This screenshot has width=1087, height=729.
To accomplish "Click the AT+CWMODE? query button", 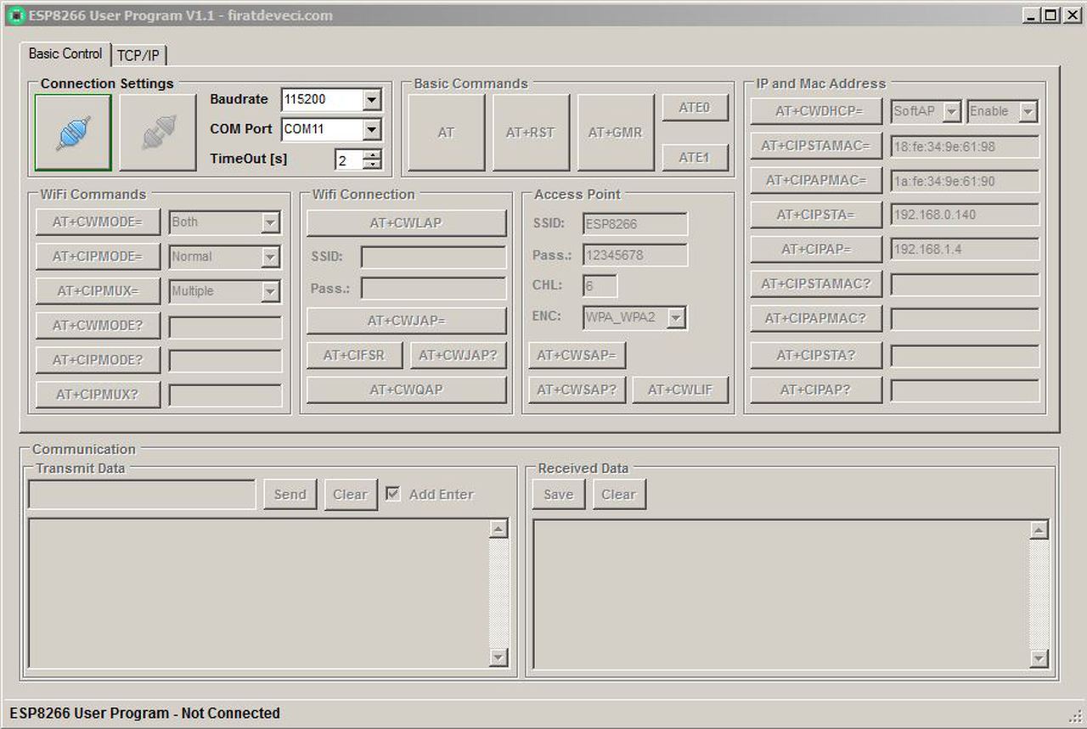I will [x=98, y=326].
